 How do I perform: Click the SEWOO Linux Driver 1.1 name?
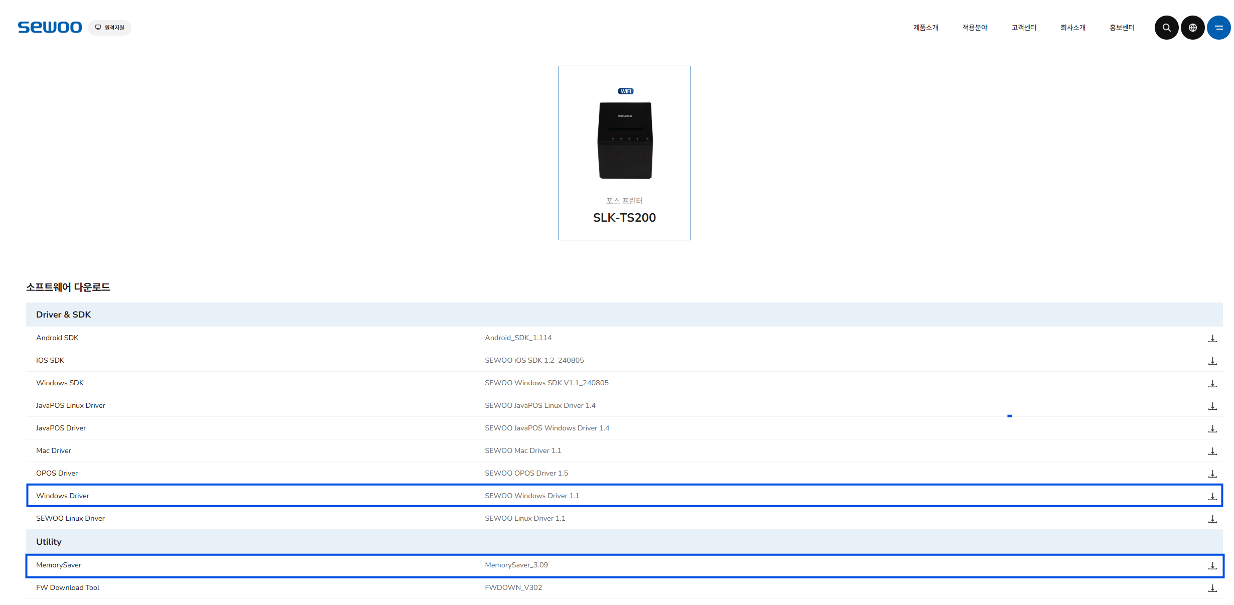[x=525, y=518]
